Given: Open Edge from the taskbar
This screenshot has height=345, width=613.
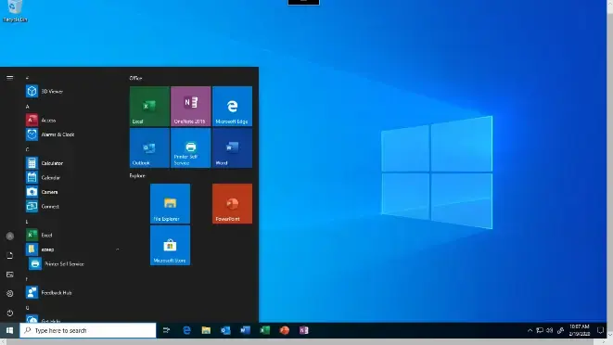Looking at the screenshot, I should [x=187, y=330].
